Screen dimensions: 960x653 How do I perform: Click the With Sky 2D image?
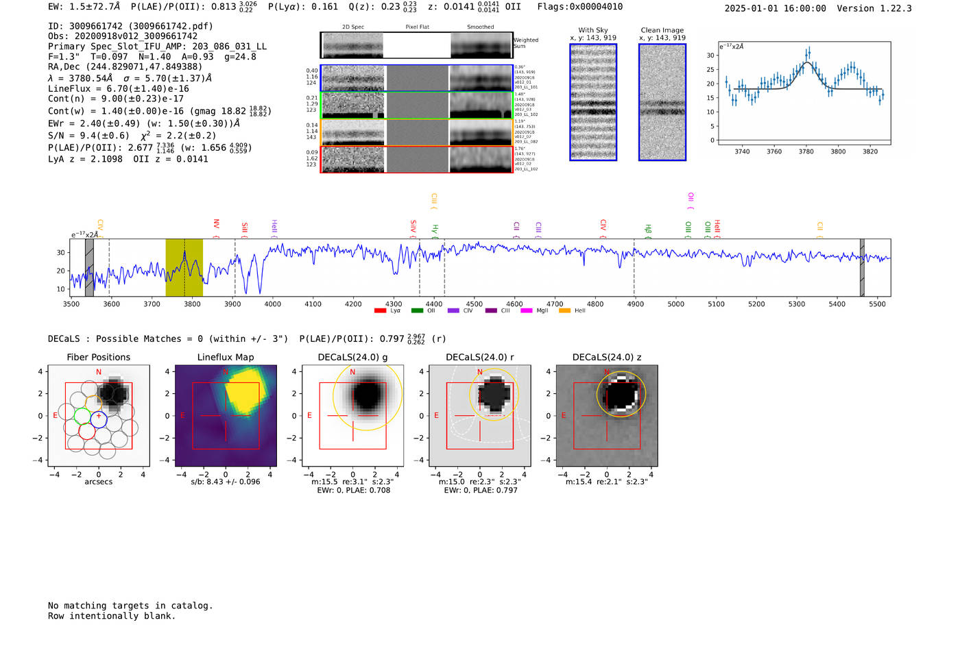coord(593,102)
